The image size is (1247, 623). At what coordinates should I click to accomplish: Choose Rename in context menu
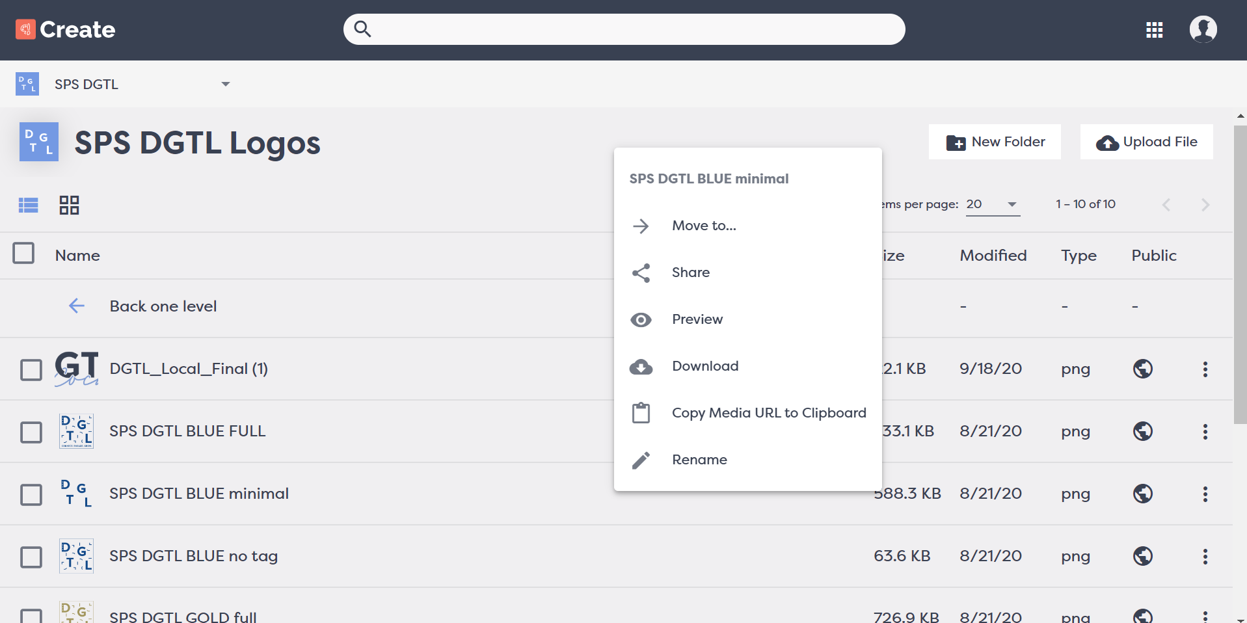pyautogui.click(x=748, y=460)
